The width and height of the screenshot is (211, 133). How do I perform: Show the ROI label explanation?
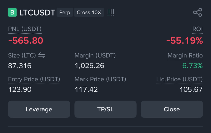click(197, 29)
